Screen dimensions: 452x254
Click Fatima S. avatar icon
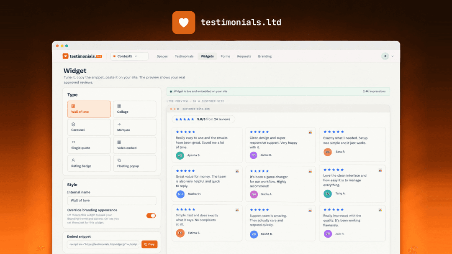point(180,233)
